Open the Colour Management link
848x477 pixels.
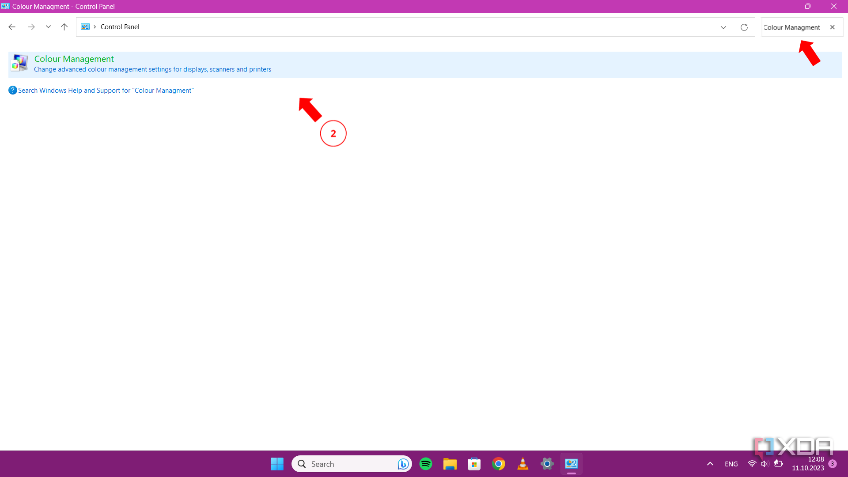click(74, 59)
